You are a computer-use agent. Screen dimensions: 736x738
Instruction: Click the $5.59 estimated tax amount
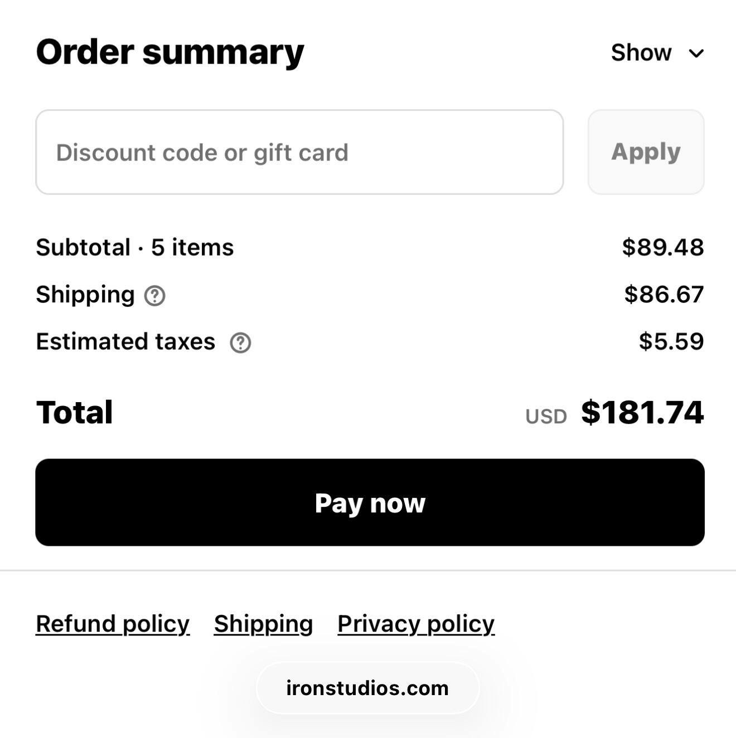point(671,341)
